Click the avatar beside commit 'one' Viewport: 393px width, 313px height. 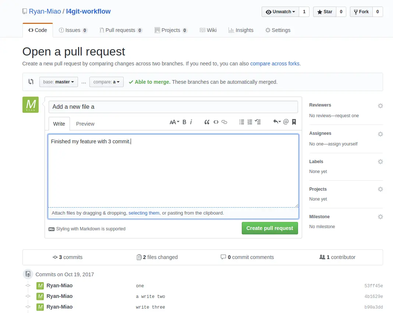(x=40, y=286)
